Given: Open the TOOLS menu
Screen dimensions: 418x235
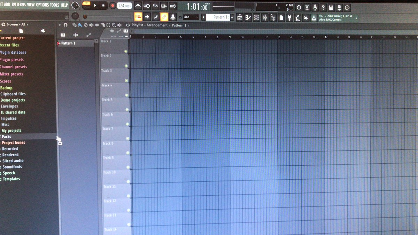Looking at the screenshot, I should click(x=55, y=5).
